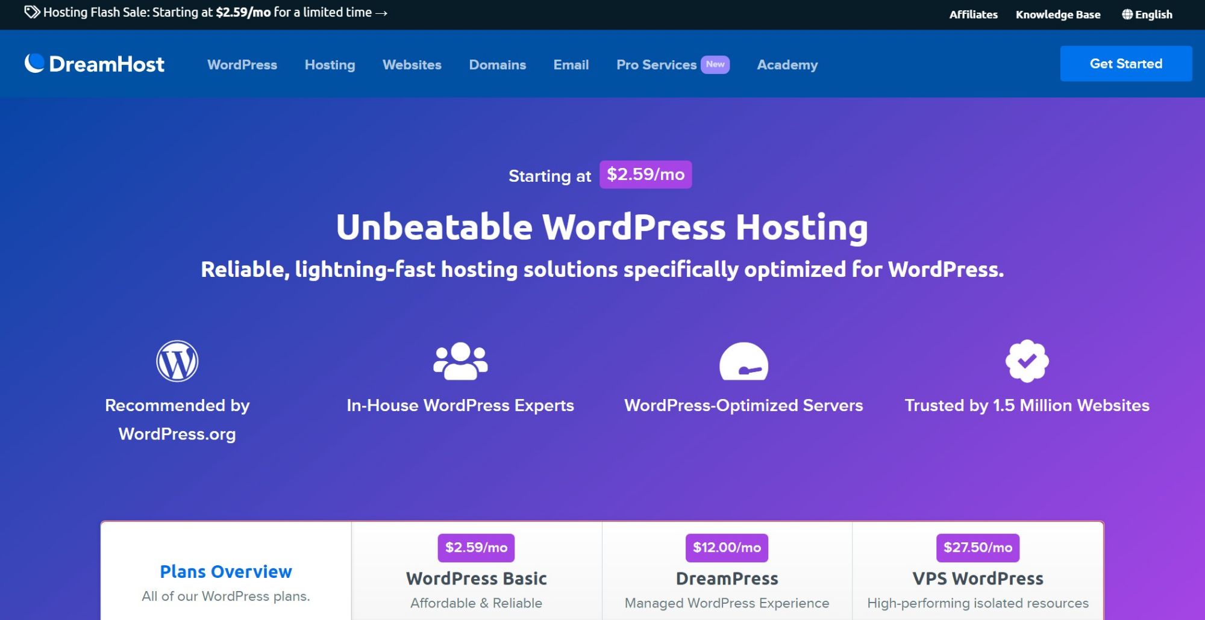This screenshot has width=1205, height=620.
Task: Click the New badge on Pro Services
Action: point(715,64)
